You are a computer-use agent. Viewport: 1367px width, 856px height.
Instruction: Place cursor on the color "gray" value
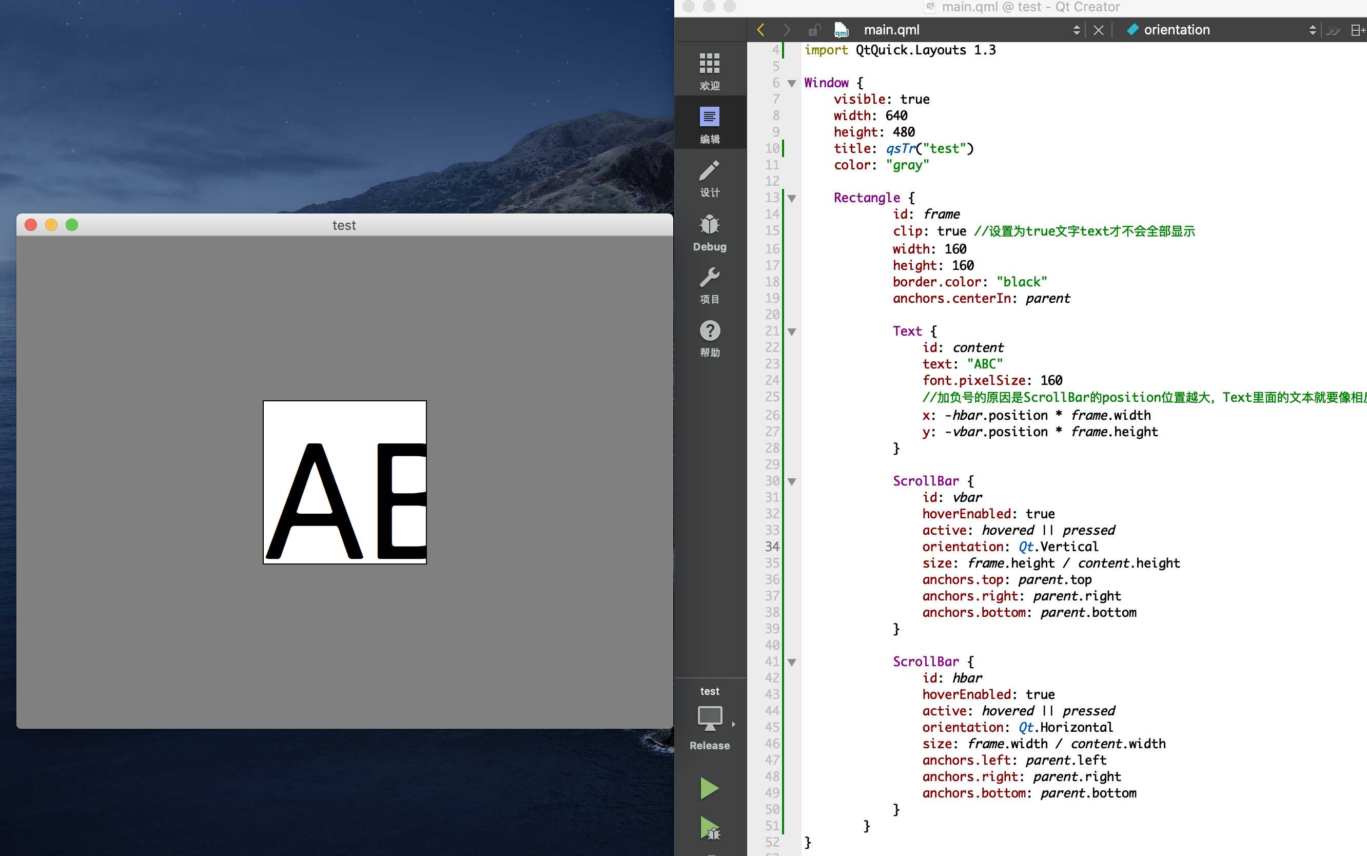point(907,165)
